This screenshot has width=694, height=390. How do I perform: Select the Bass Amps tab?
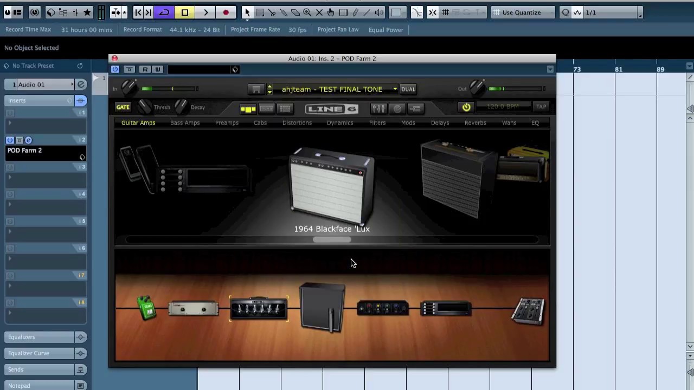click(x=185, y=123)
